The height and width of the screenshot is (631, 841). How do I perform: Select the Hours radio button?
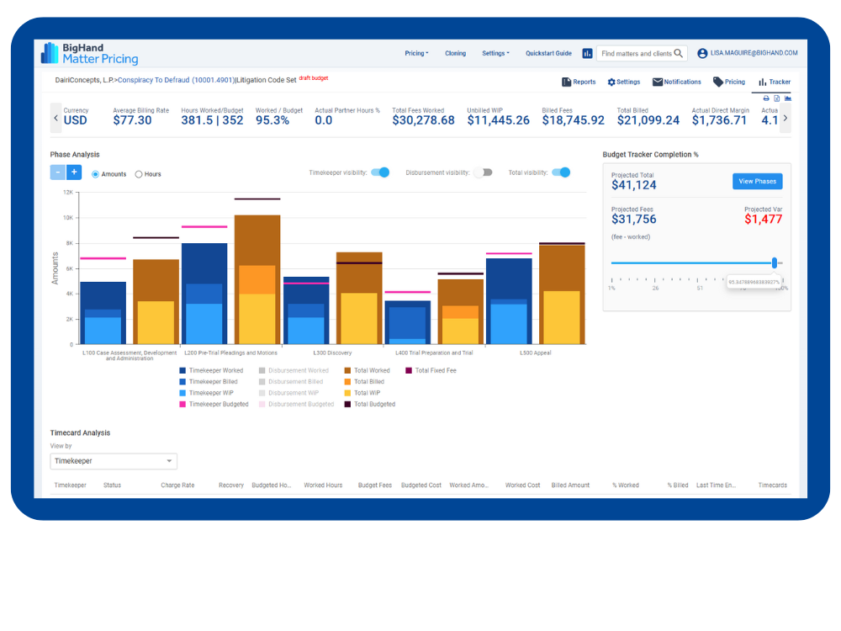139,174
